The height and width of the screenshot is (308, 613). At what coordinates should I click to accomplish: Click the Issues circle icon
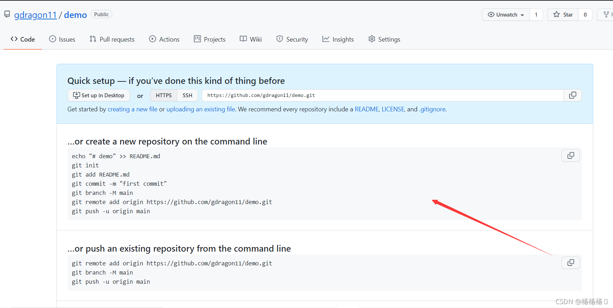(x=53, y=39)
